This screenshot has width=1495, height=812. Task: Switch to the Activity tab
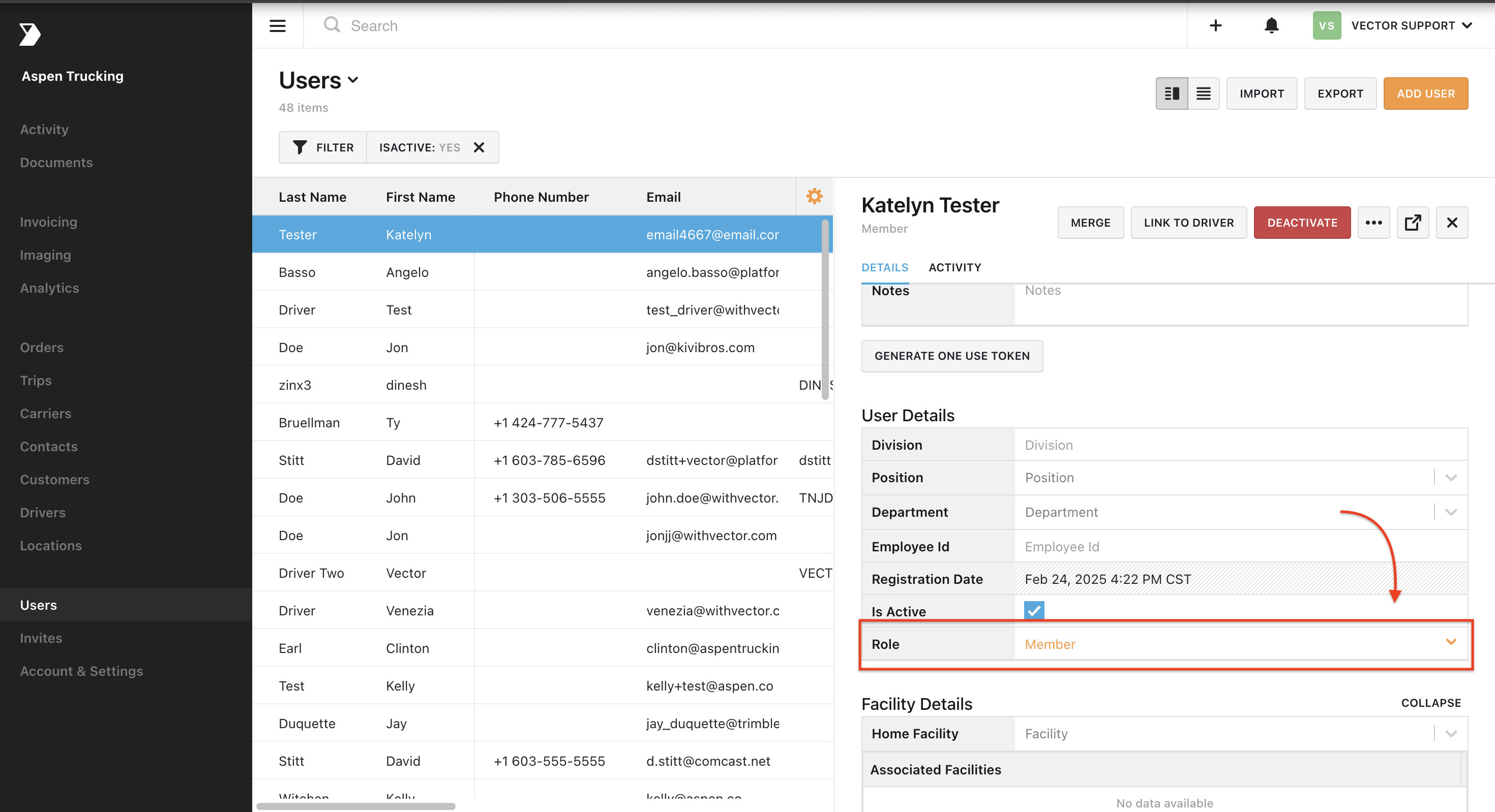tap(954, 267)
